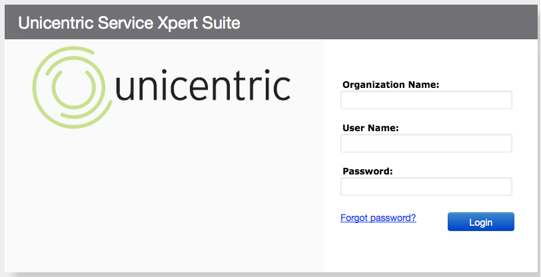Focus the User Name text box
Viewport: 541px width, 277px height.
[426, 143]
